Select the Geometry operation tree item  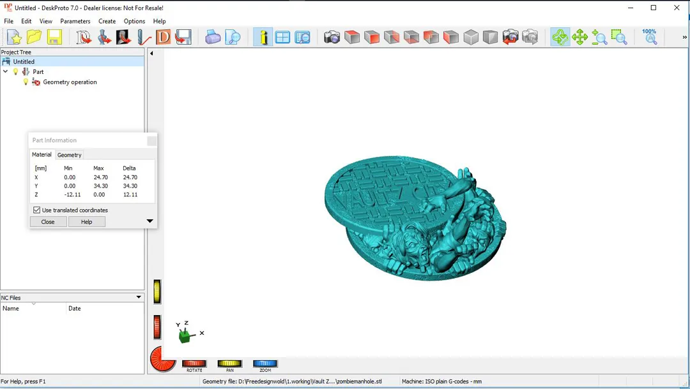point(70,82)
